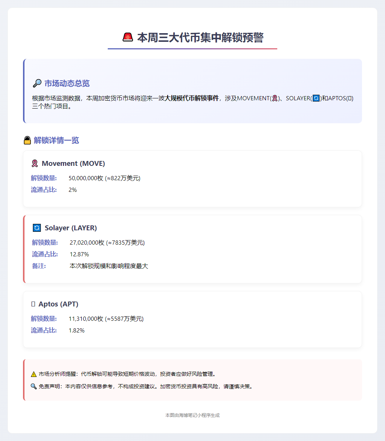This screenshot has height=441, width=385.
Task: Click the value 11,310,000枚 (≈5587万美元)
Action: pyautogui.click(x=106, y=318)
